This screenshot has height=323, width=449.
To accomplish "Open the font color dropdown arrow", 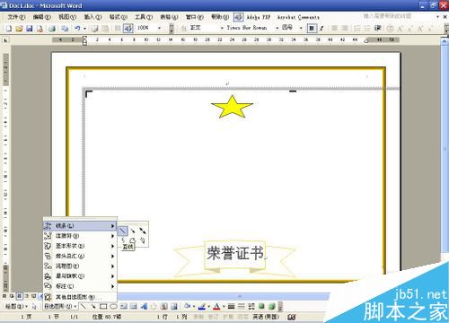I will coord(224,307).
